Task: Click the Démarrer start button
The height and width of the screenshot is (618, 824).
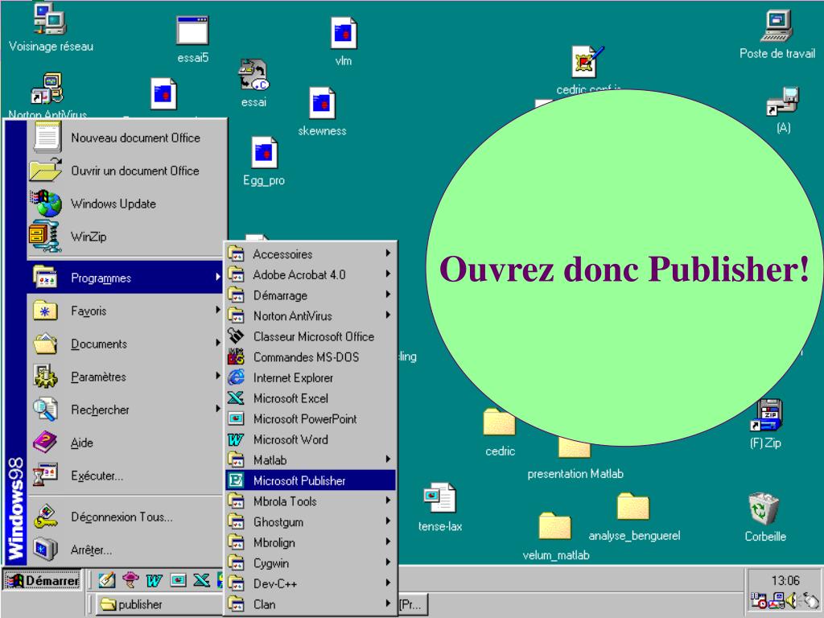Action: click(42, 580)
